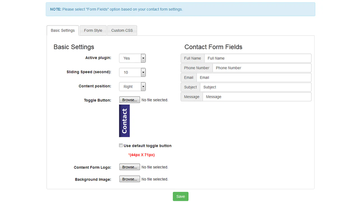
Task: Expand the Sliding Speed dropdown
Action: click(x=132, y=72)
